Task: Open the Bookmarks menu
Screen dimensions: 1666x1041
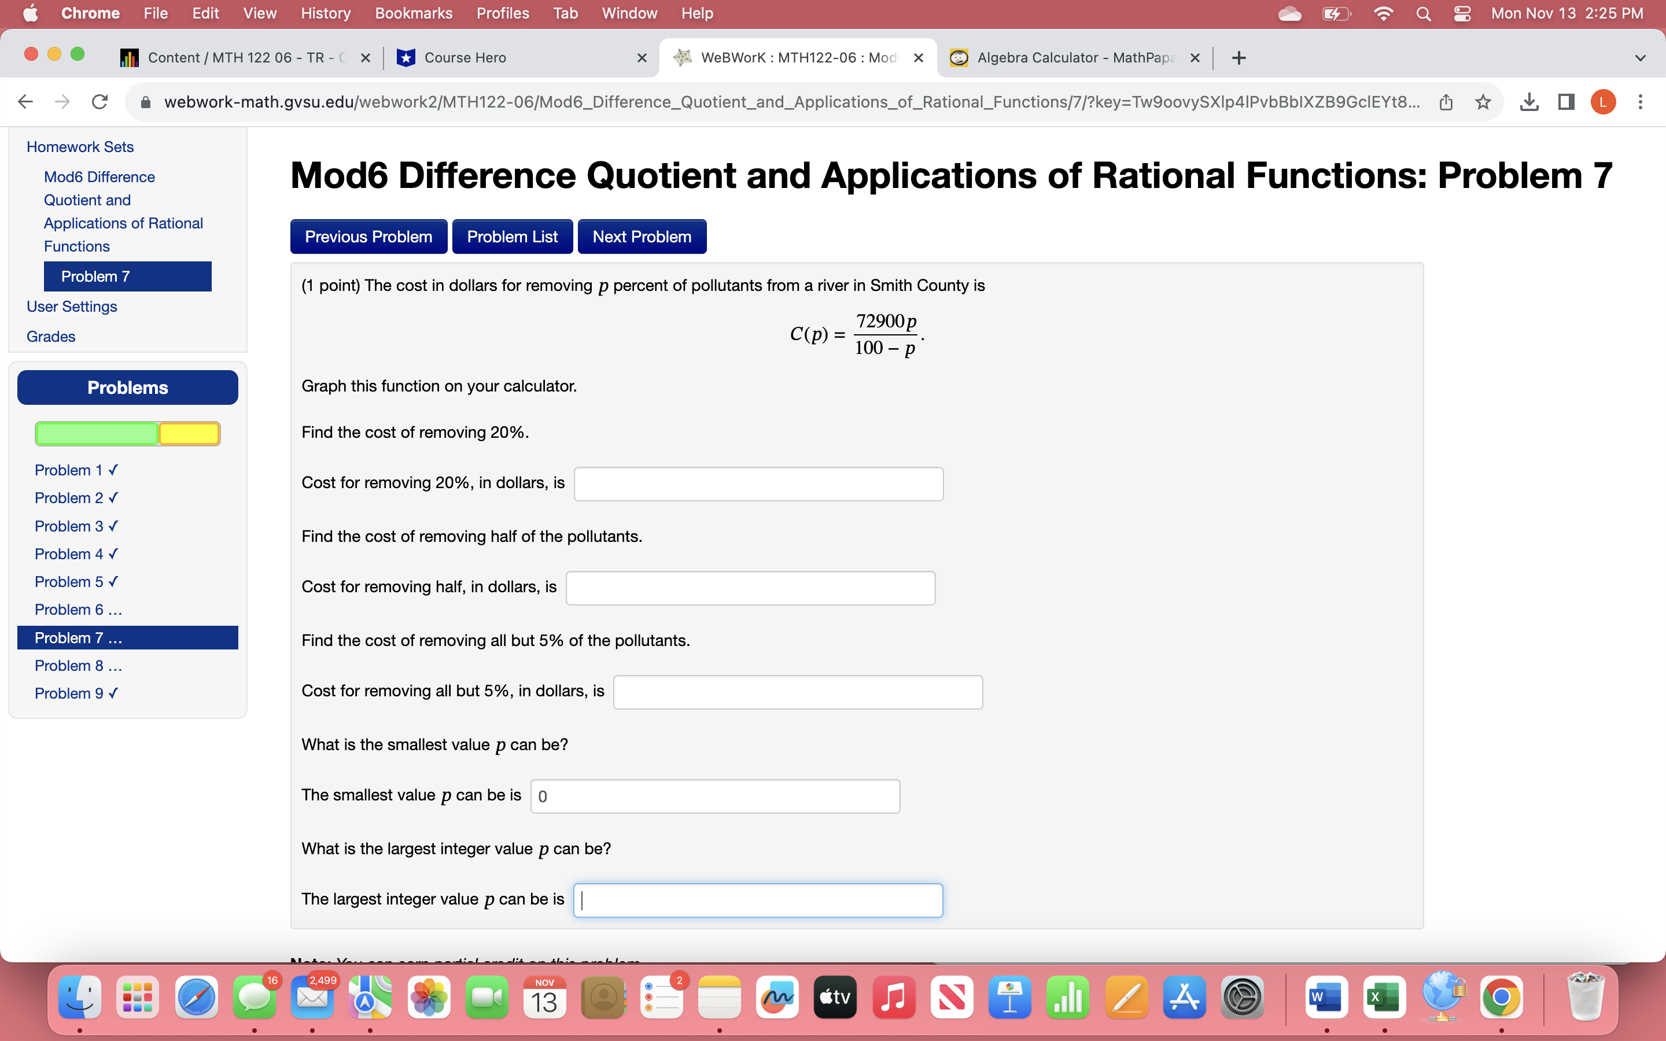Action: click(413, 14)
